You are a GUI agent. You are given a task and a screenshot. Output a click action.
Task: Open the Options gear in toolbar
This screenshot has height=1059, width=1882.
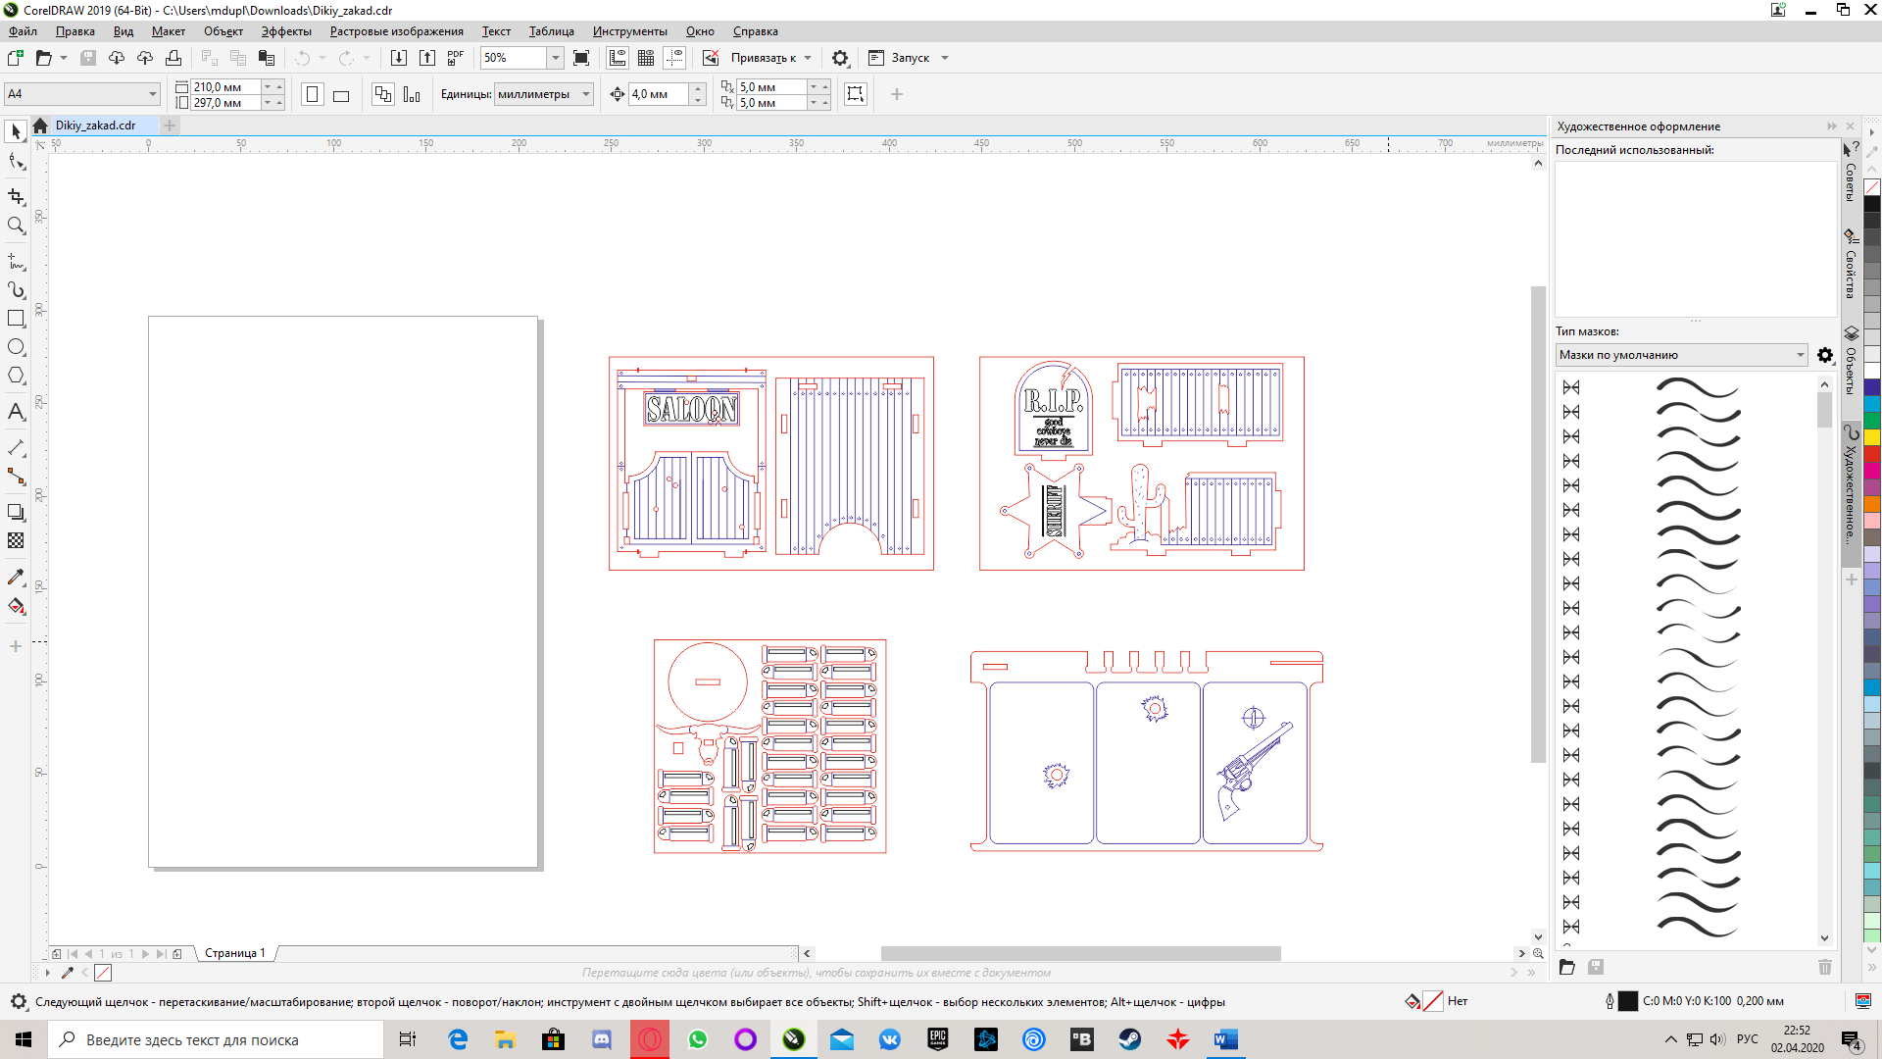click(840, 58)
